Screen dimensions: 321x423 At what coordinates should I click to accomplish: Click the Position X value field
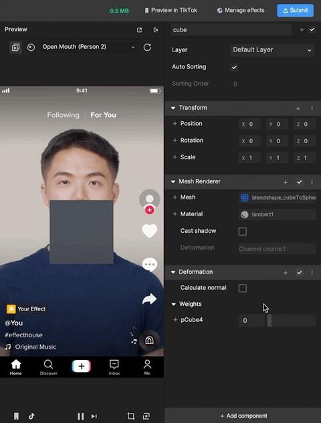(x=249, y=124)
